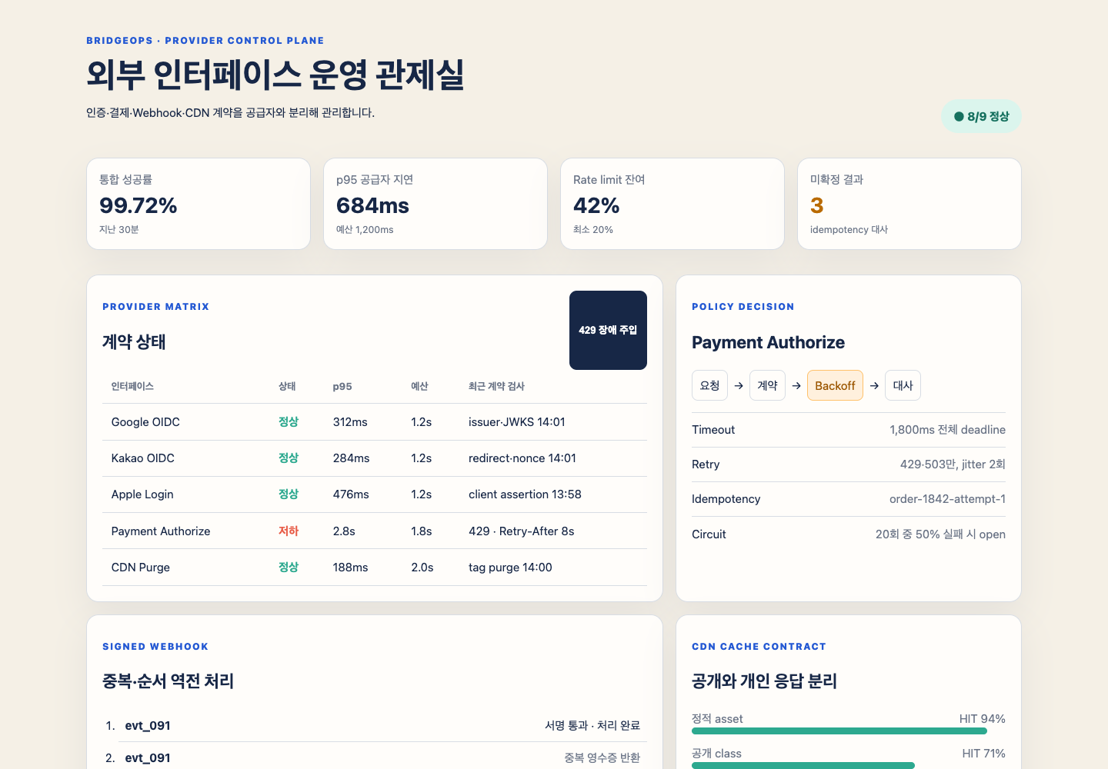Select the Google OIDC row name

click(145, 422)
